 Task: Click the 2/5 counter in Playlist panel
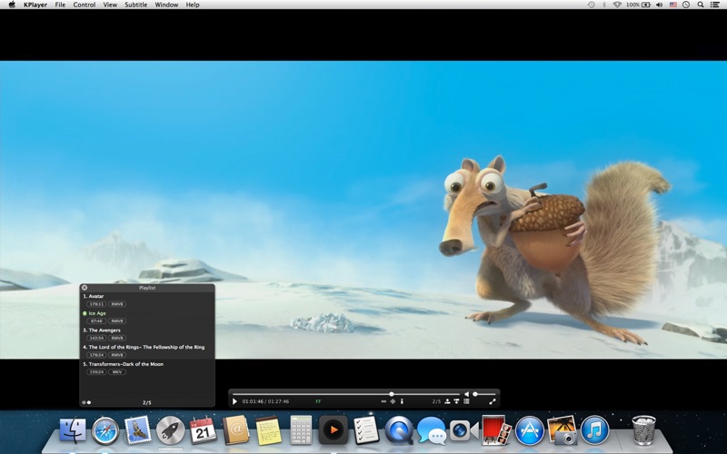coord(147,402)
